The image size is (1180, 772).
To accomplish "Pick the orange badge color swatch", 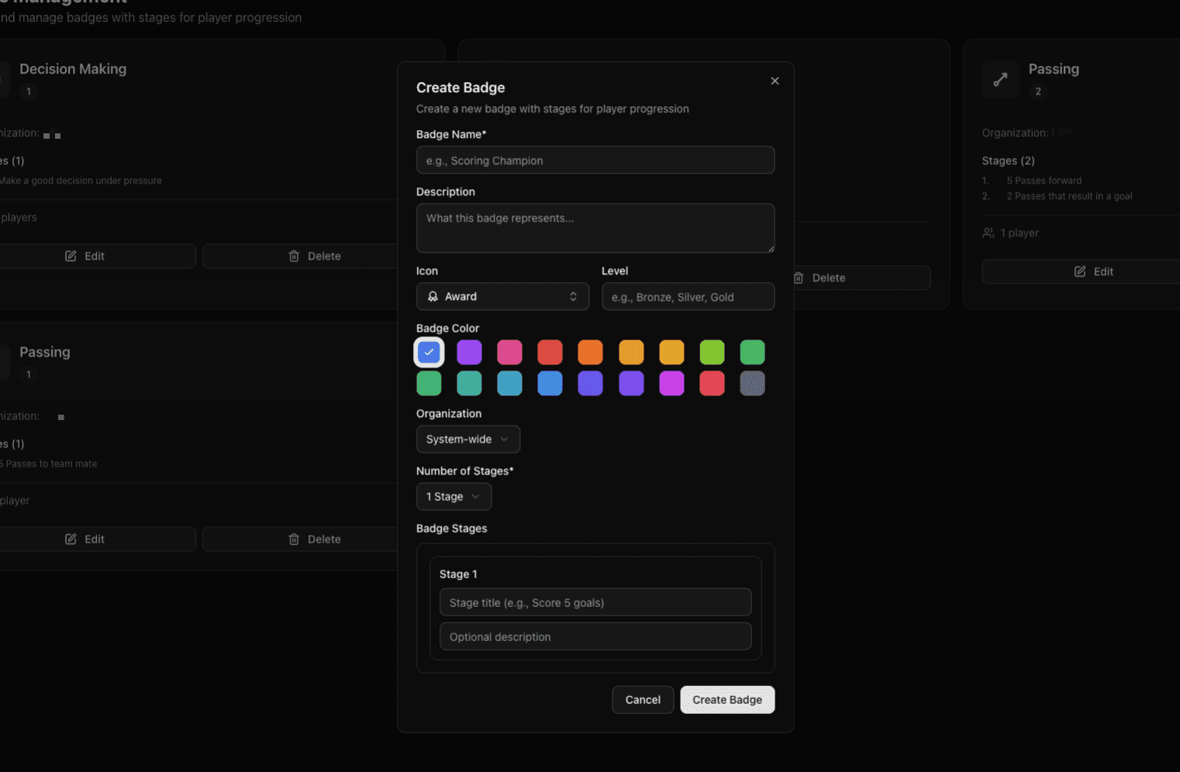I will coord(590,353).
